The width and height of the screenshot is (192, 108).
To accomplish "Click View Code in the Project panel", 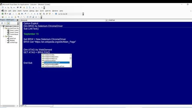I will [x=2, y=23].
